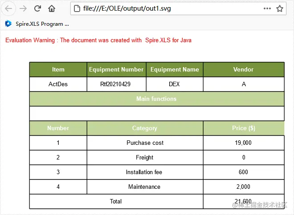Open the three-dots page actions menu

[x=267, y=8]
